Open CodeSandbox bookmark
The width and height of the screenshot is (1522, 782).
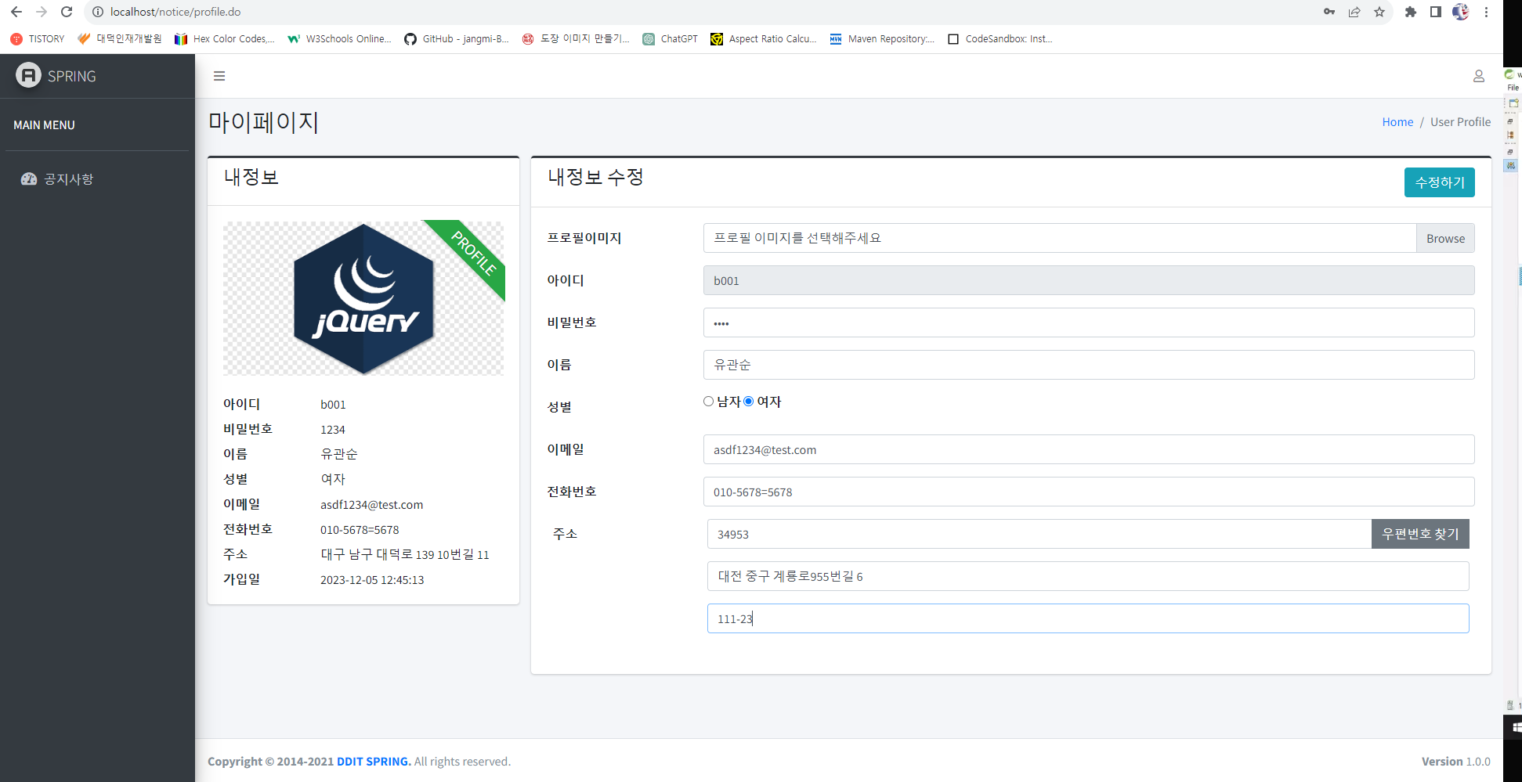pos(1000,38)
